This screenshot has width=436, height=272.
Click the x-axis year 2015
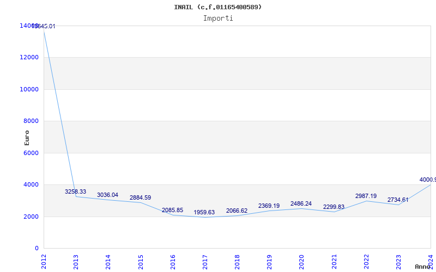pyautogui.click(x=141, y=262)
